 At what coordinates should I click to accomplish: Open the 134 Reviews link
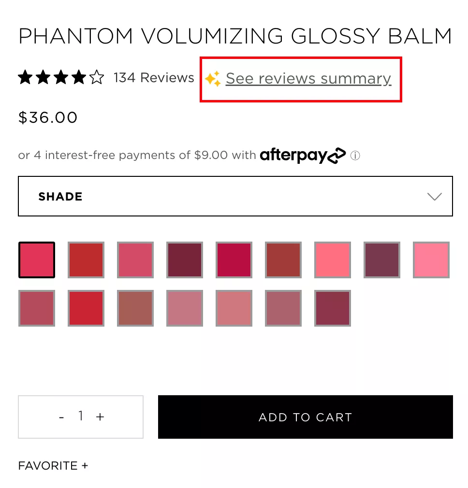click(x=154, y=78)
